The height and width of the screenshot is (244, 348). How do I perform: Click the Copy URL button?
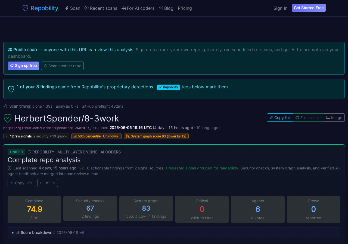coord(21,183)
